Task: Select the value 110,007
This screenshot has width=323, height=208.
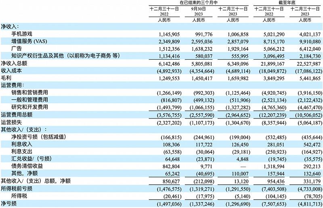Action: pyautogui.click(x=240, y=174)
